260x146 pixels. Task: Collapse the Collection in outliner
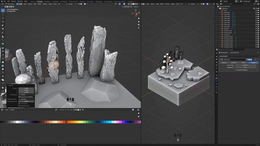coord(218,8)
